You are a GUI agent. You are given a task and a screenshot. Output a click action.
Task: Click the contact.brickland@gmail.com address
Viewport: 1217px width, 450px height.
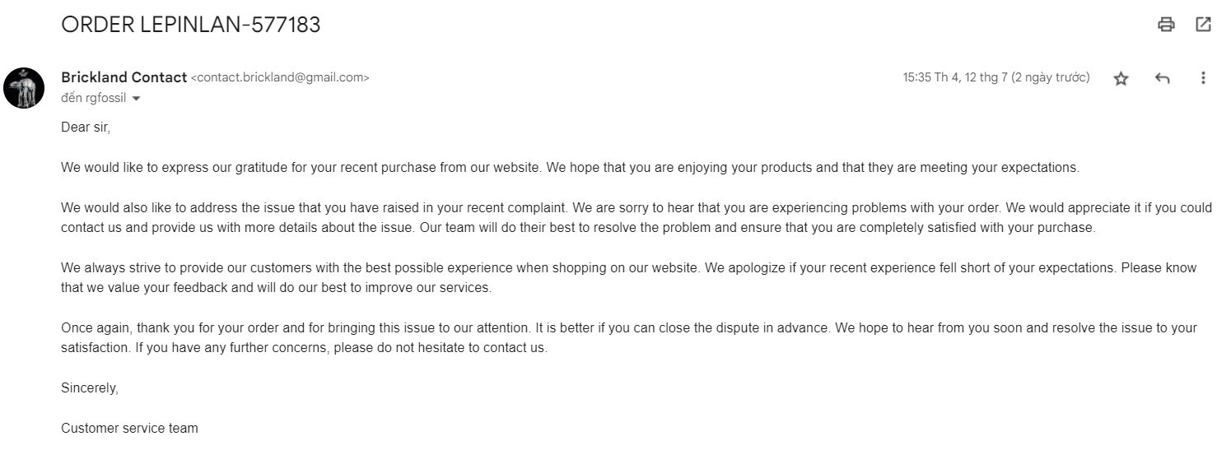click(280, 78)
